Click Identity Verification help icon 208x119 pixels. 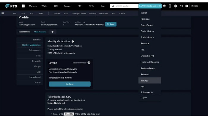(x=73, y=41)
